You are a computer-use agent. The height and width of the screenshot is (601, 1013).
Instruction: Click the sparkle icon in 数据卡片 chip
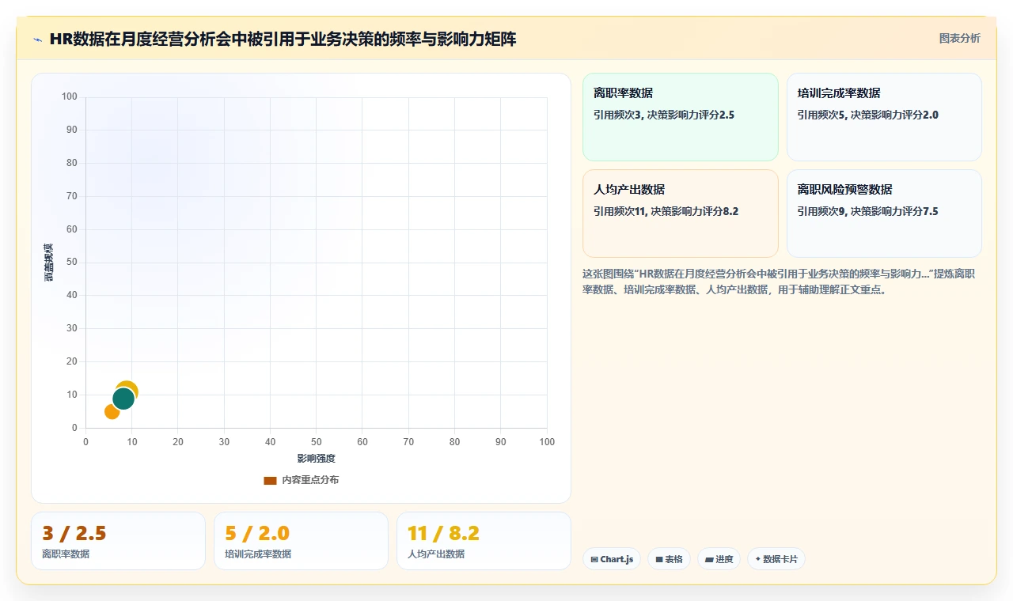pyautogui.click(x=757, y=559)
